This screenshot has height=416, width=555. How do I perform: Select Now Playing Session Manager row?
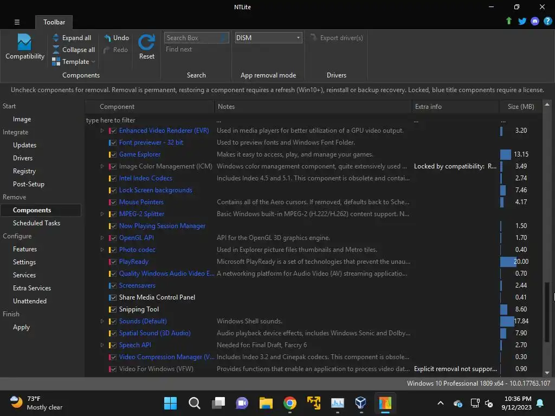pos(313,226)
